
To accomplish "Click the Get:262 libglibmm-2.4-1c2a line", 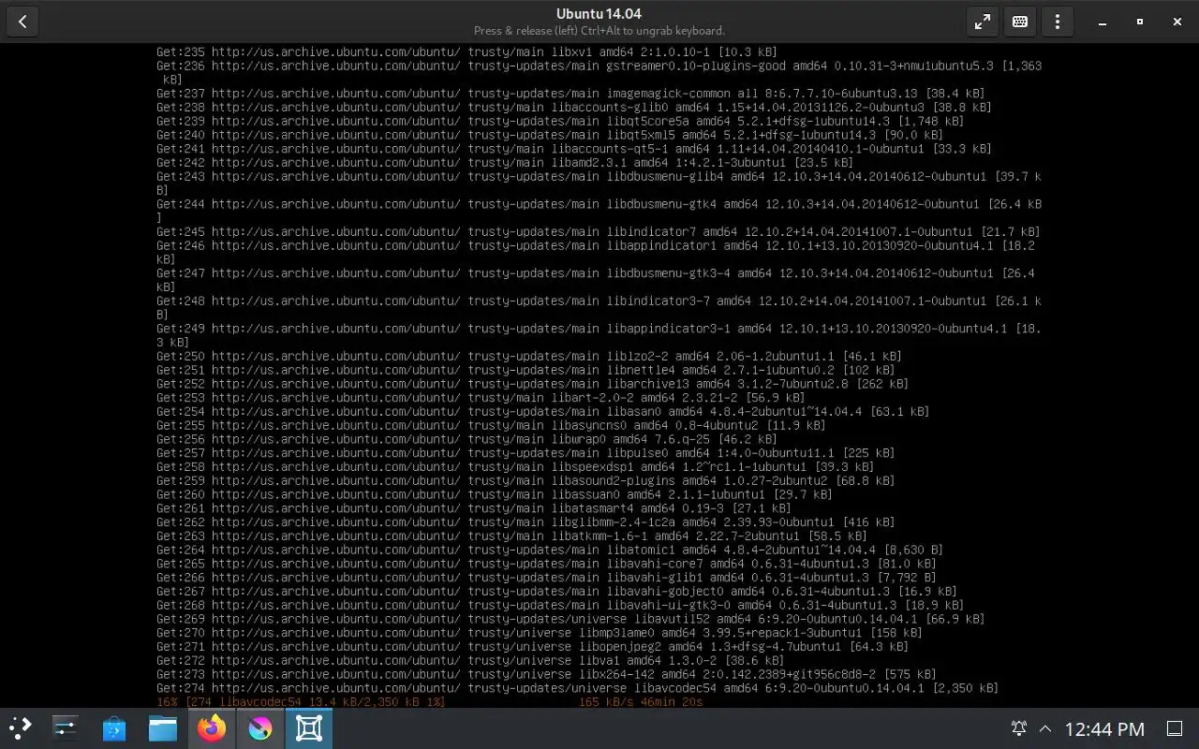I will [x=525, y=522].
